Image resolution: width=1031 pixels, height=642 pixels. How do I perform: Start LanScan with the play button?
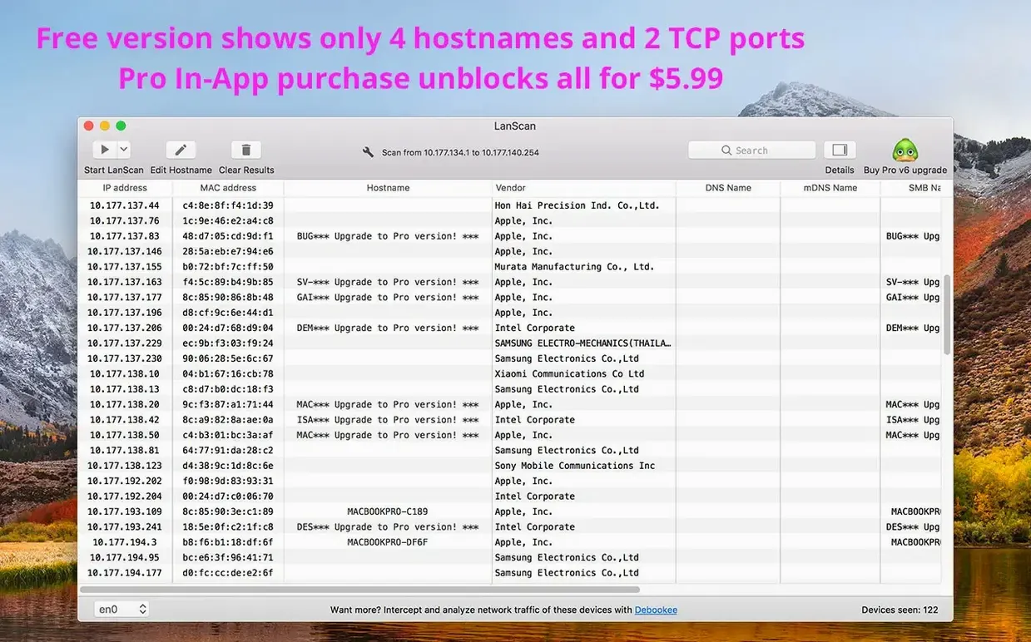click(104, 150)
